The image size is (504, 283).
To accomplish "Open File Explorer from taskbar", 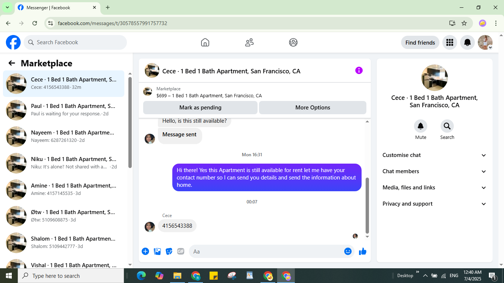I will [x=177, y=276].
